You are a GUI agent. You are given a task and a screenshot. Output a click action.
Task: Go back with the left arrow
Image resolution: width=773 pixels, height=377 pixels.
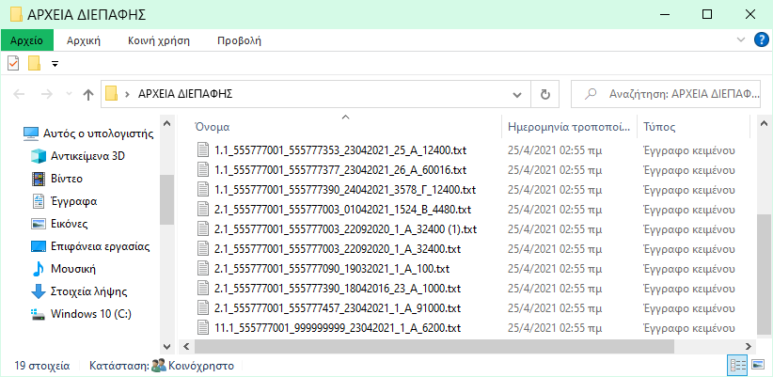coord(19,94)
